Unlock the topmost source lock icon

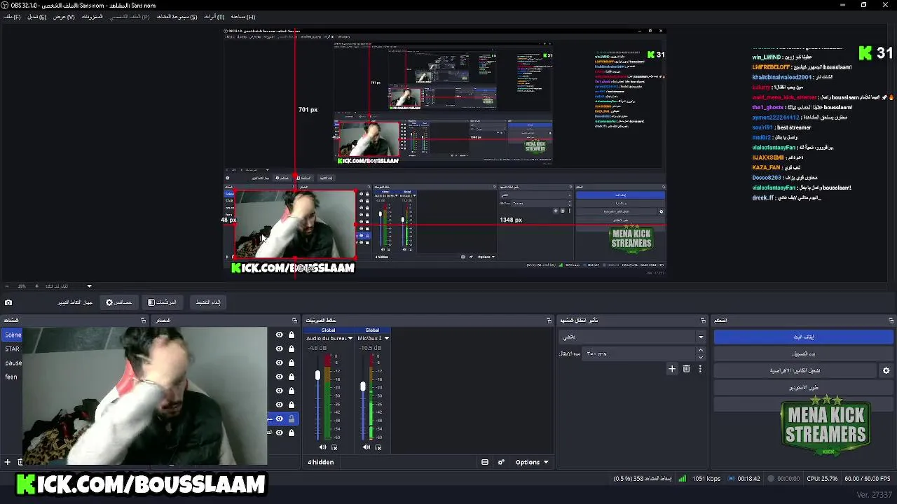tap(292, 335)
